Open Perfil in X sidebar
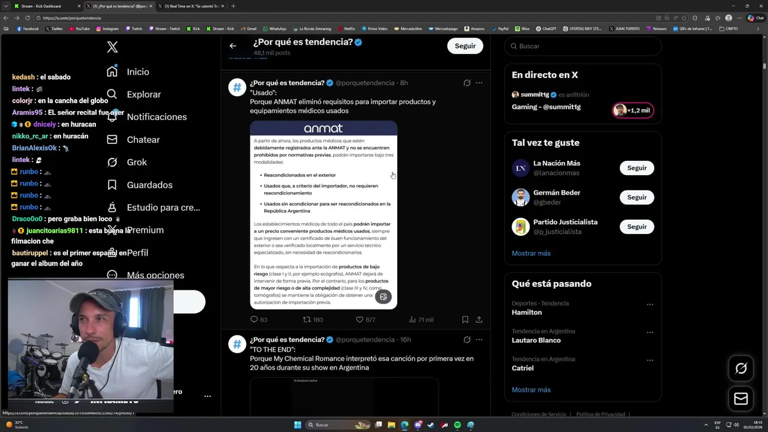This screenshot has width=768, height=432. click(x=127, y=253)
